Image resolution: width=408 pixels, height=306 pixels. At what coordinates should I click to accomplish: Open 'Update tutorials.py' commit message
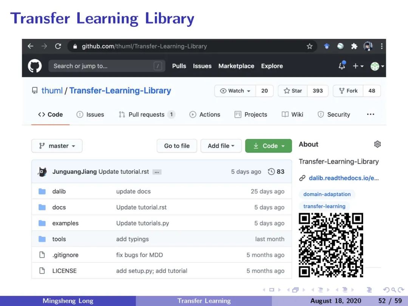(x=142, y=223)
